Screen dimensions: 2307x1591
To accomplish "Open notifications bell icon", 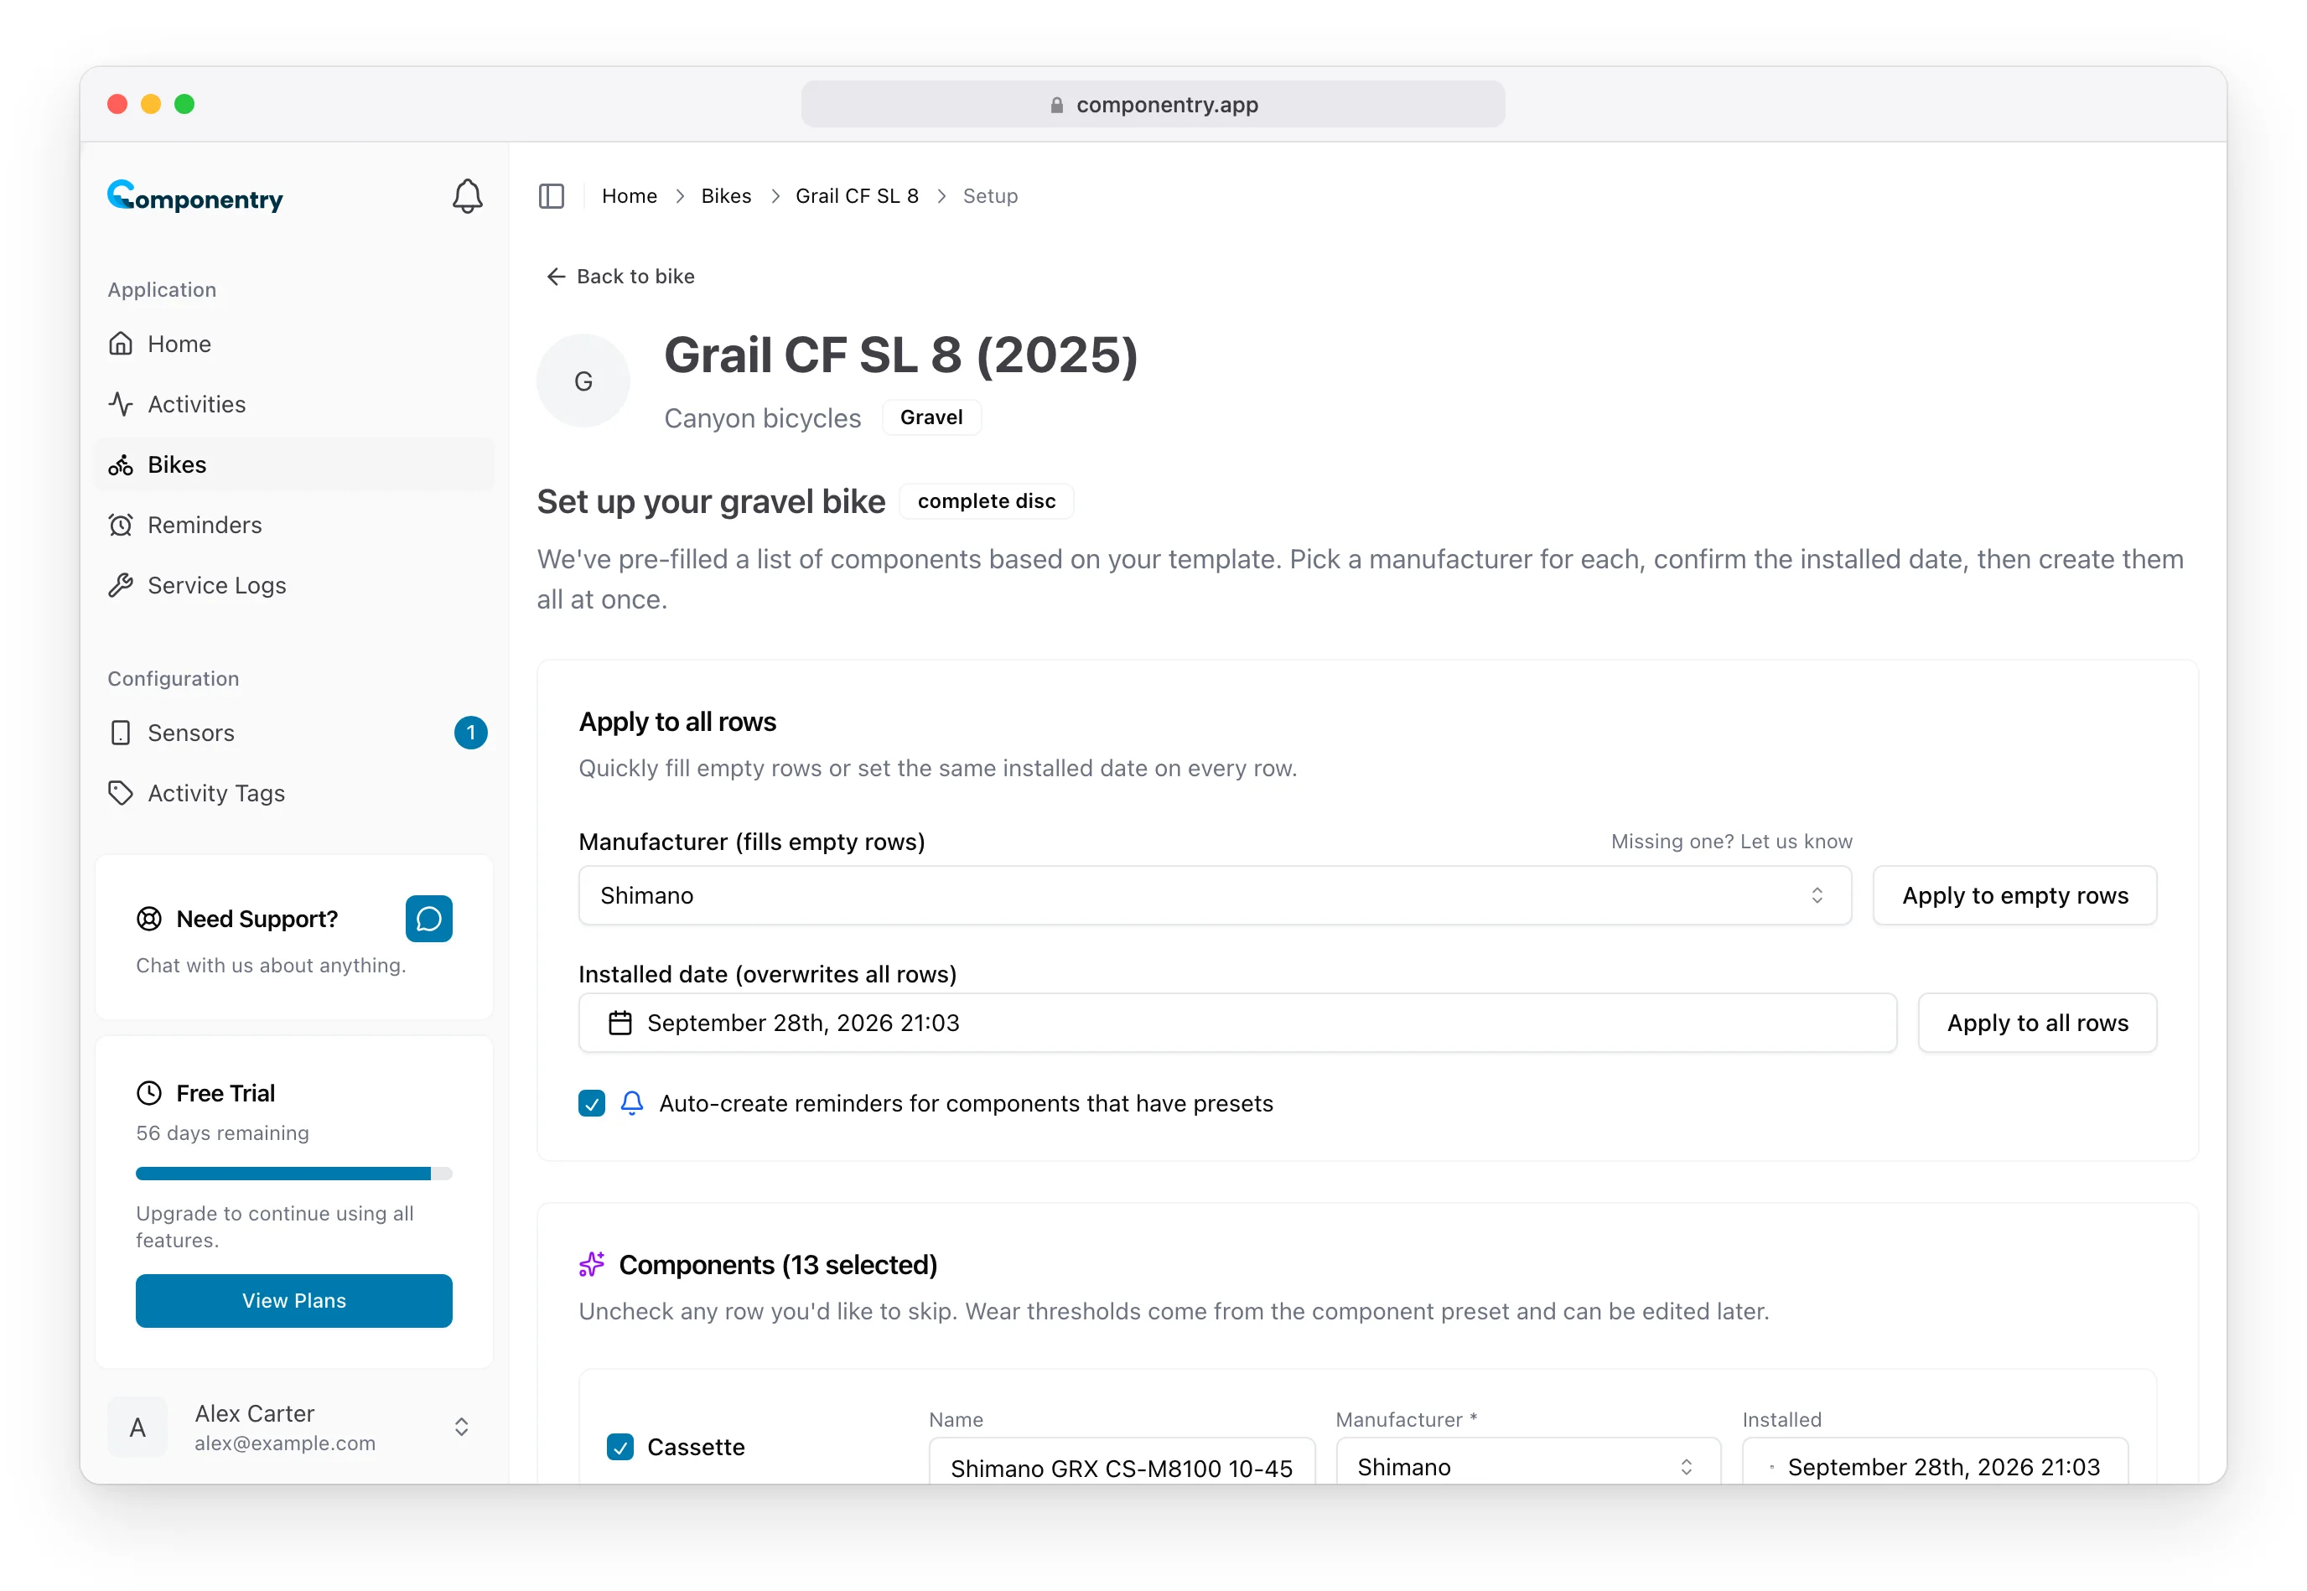I will 467,196.
